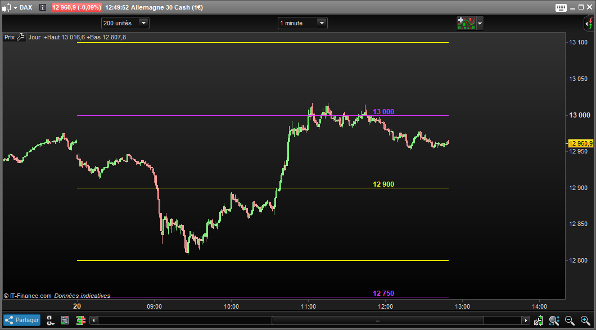596x330 pixels.
Task: Expand the indicator button dropdown arrow
Action: pos(480,23)
